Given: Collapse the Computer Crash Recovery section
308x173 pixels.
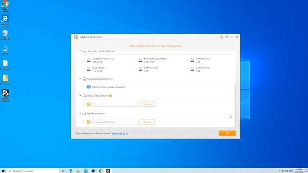Looking at the screenshot, I should coord(80,79).
